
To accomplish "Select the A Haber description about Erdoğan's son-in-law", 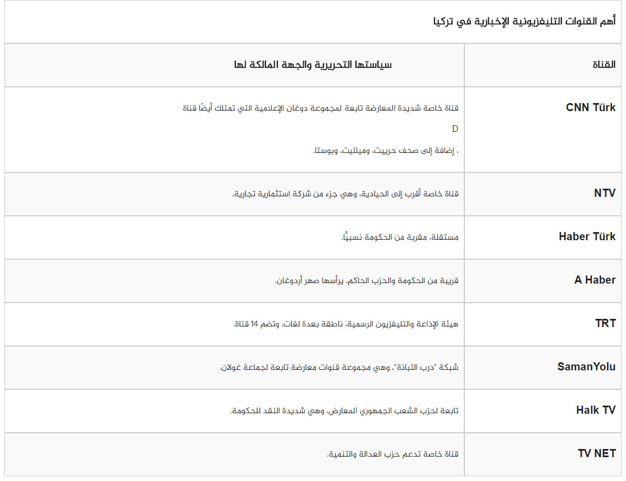I will pos(366,280).
